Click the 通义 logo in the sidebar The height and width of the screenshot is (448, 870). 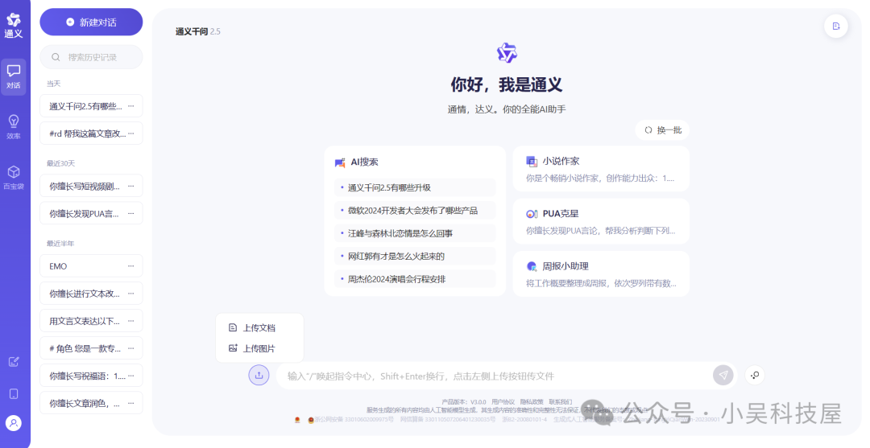tap(14, 26)
